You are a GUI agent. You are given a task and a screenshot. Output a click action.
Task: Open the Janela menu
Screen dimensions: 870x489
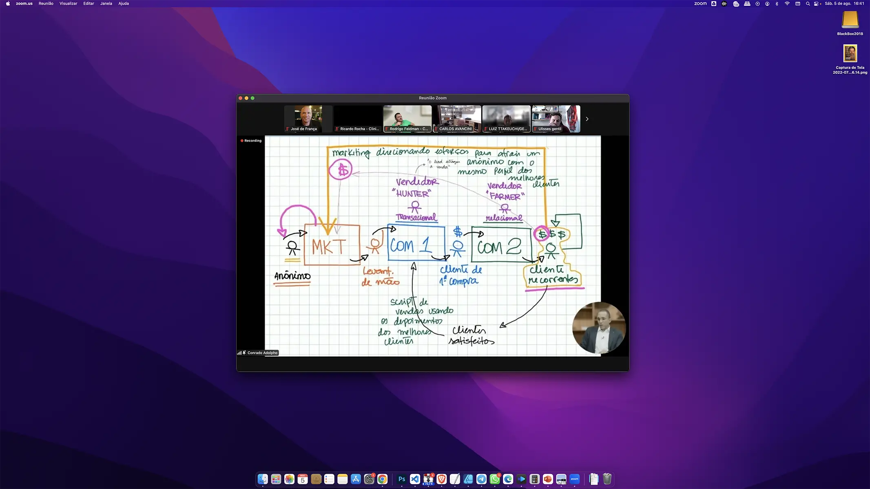106,4
